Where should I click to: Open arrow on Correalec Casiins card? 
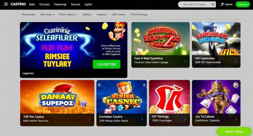142,119
